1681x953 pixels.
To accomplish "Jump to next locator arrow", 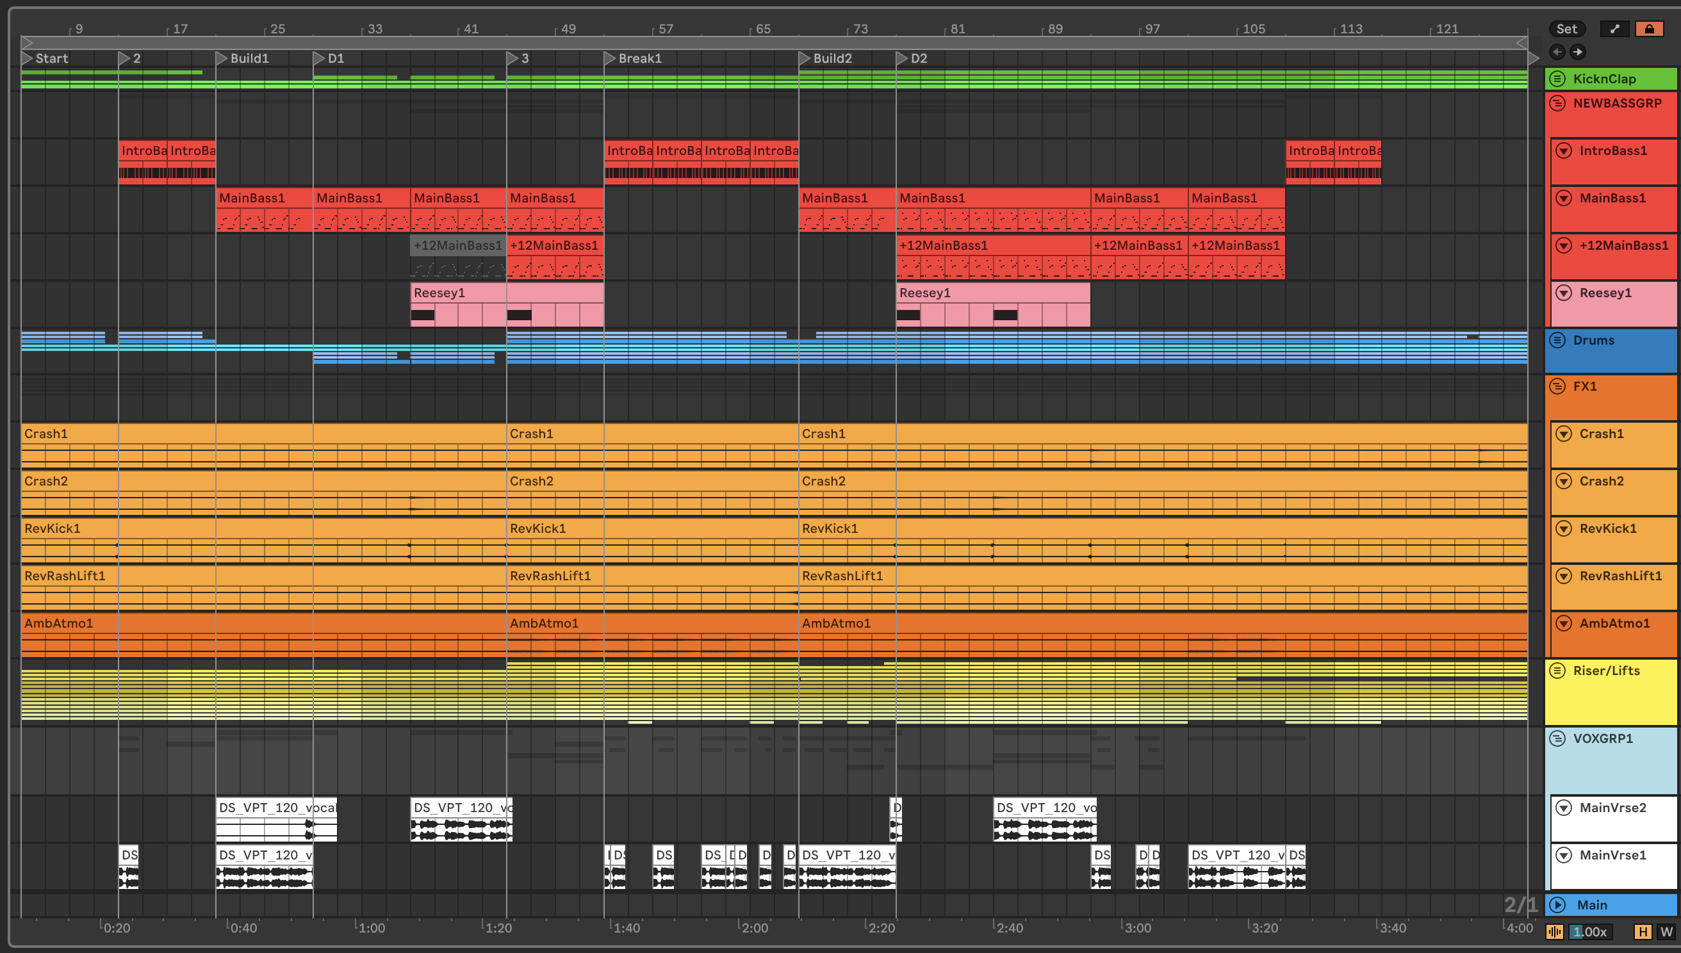I will [x=1578, y=52].
